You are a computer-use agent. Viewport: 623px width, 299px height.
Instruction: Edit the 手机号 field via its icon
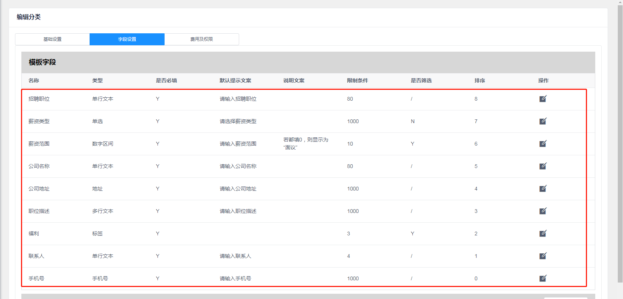[543, 278]
